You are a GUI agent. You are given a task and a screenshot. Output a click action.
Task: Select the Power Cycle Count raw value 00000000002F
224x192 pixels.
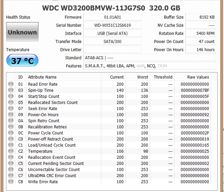click(x=195, y=133)
